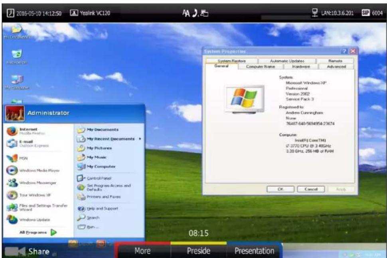Expand My Recent Documents submenu arrow
387x258 pixels.
140,139
